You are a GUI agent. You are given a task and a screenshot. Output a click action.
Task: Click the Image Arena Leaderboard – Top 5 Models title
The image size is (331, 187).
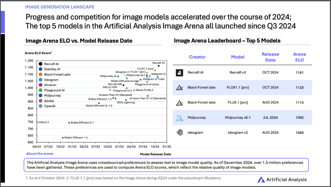pyautogui.click(x=227, y=41)
